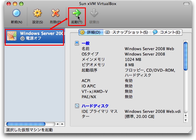196x140 pixels.
Task: Click the details pane vertical scrollbar thumb
Action: [185, 56]
